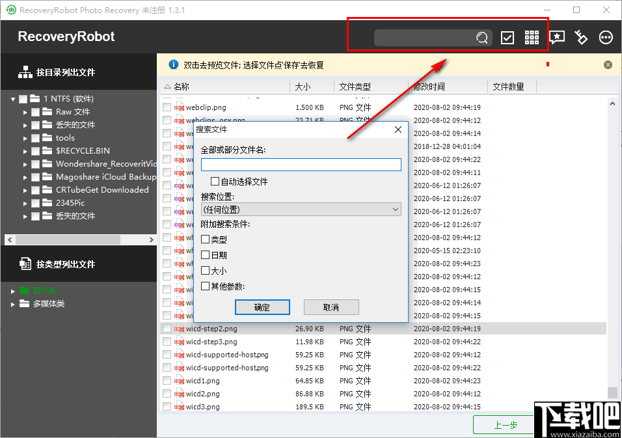
Task: Click the PNG file icon of wicd-step3.png
Action: pos(180,342)
